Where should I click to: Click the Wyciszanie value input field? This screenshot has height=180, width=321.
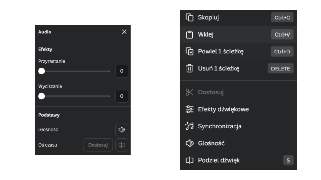pos(122,96)
